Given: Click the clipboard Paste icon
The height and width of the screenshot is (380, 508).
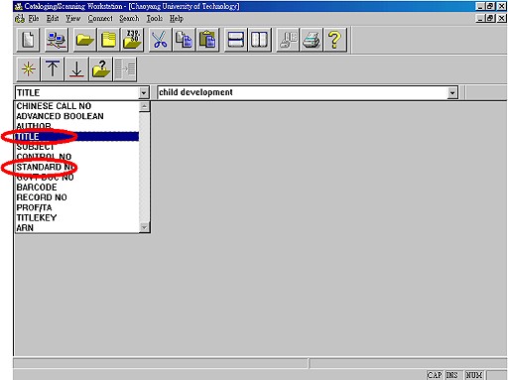Looking at the screenshot, I should point(207,40).
